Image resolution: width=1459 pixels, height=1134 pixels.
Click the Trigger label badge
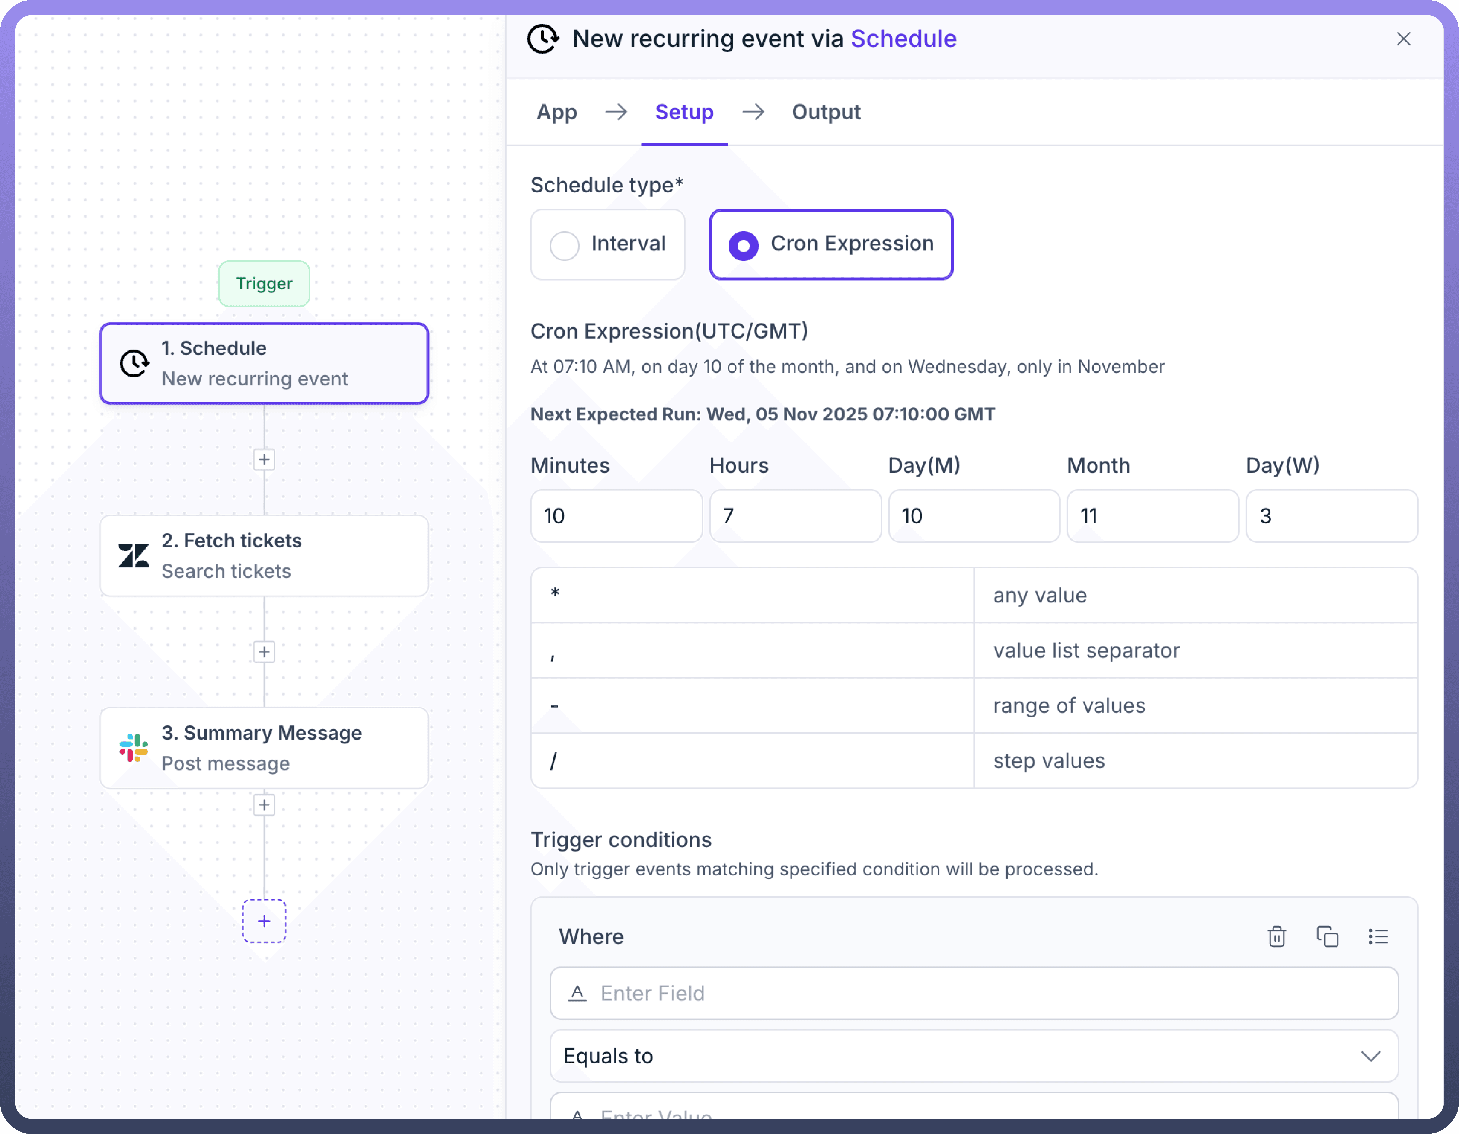(x=264, y=284)
